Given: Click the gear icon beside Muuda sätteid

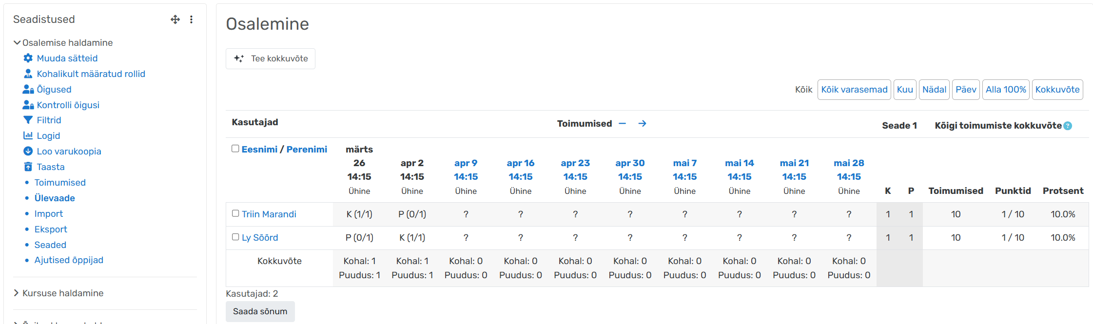Looking at the screenshot, I should tap(28, 58).
